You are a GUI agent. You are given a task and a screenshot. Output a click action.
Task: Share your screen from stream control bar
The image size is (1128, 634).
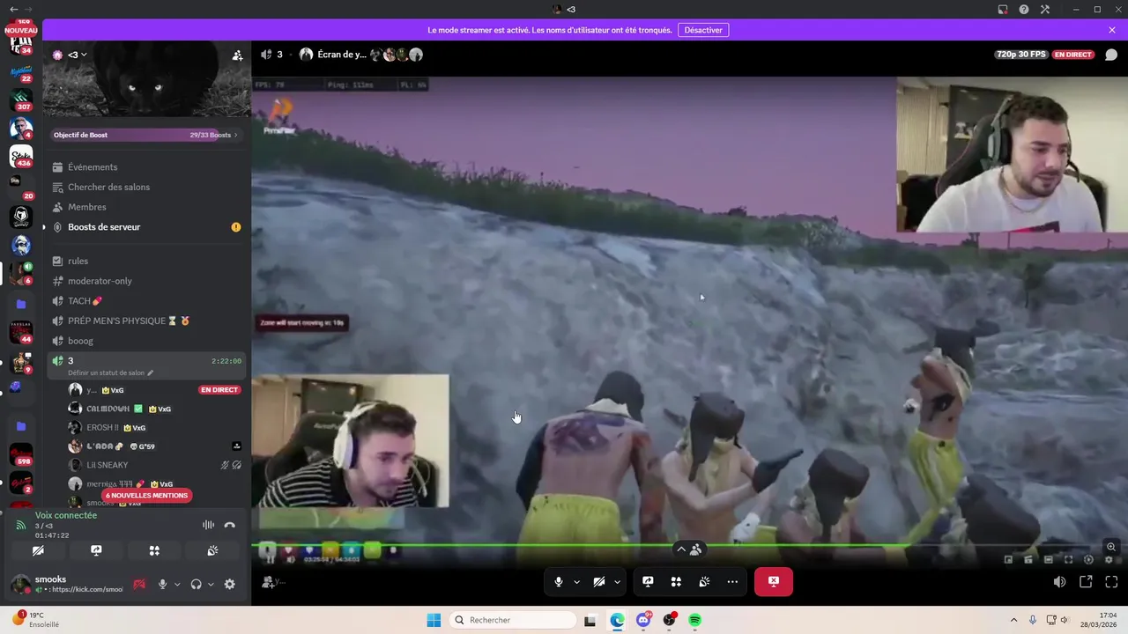point(648,582)
